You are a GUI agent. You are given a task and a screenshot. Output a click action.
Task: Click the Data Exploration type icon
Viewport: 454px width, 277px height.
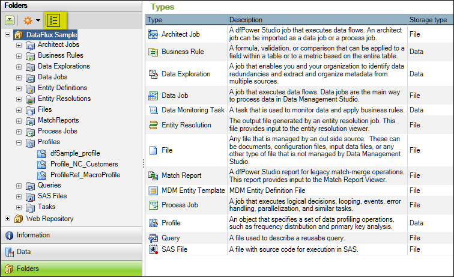(153, 74)
